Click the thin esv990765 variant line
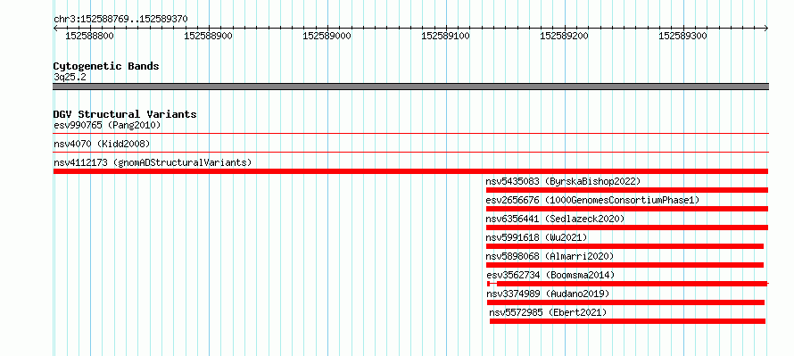Image resolution: width=794 pixels, height=356 pixels. (410, 134)
